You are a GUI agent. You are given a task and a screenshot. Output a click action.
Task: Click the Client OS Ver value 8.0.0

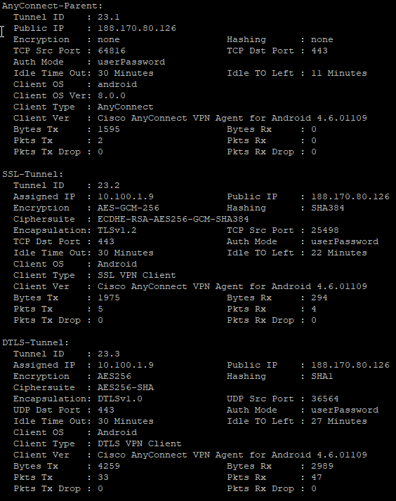(x=112, y=95)
